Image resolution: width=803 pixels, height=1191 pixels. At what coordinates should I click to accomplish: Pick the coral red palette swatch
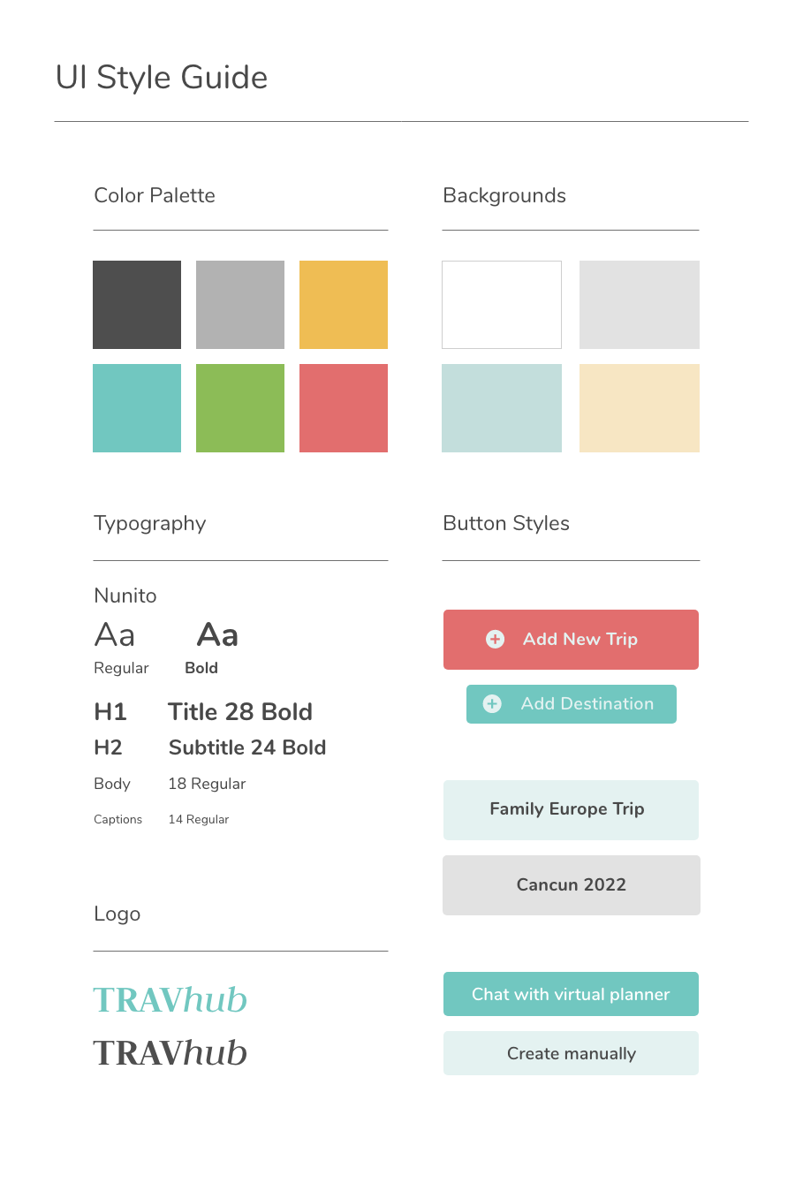[x=344, y=408]
